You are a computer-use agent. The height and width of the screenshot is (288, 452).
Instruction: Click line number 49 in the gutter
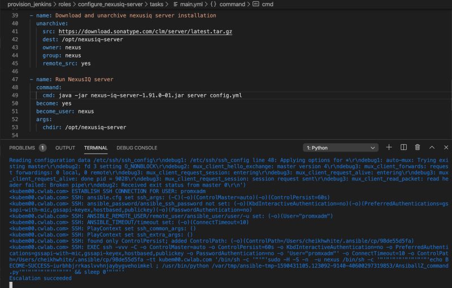pyautogui.click(x=15, y=95)
